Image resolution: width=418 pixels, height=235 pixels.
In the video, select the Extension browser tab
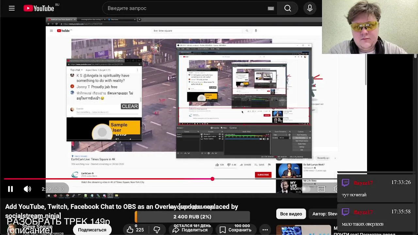tap(121, 20)
